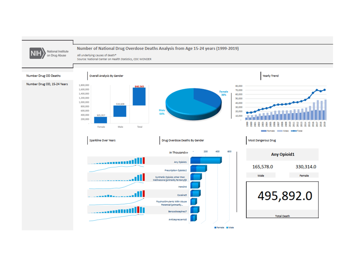Click the Cocaine5 category axis label
Screen dimensions: 355x266
click(182, 195)
